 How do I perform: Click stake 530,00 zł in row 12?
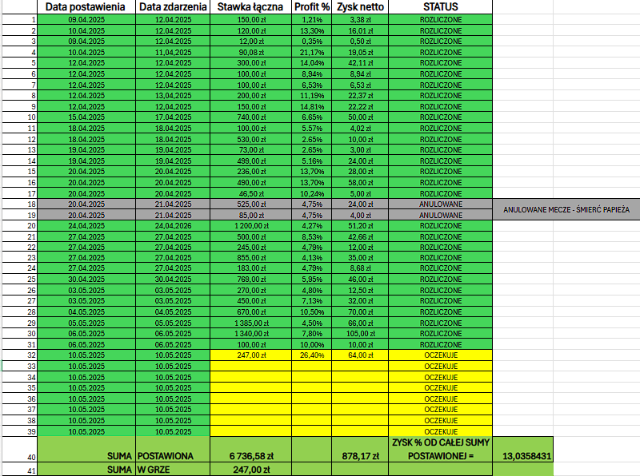click(x=250, y=139)
